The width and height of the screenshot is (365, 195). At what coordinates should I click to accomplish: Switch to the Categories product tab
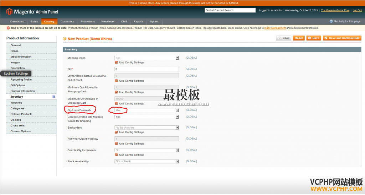[17, 108]
